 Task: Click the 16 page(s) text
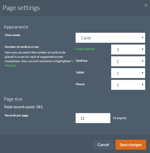[120, 118]
